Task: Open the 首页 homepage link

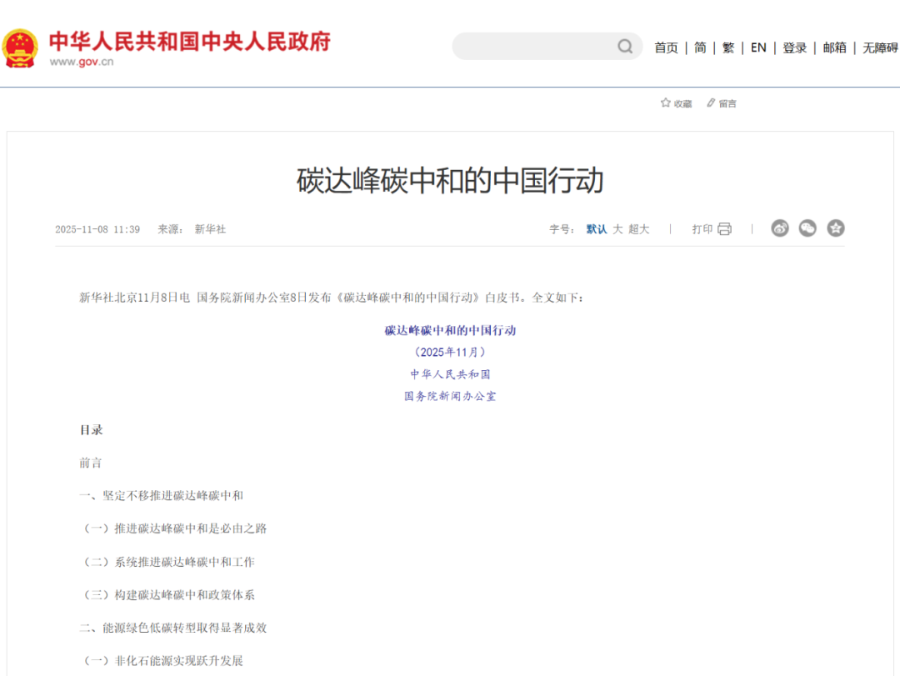Action: tap(666, 48)
